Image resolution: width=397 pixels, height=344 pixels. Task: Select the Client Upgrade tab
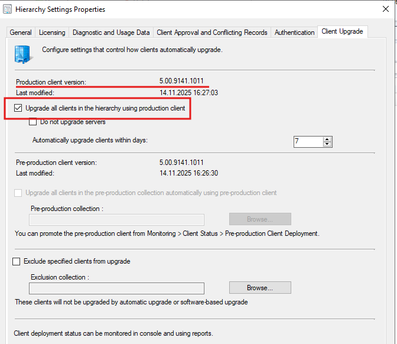pos(342,31)
